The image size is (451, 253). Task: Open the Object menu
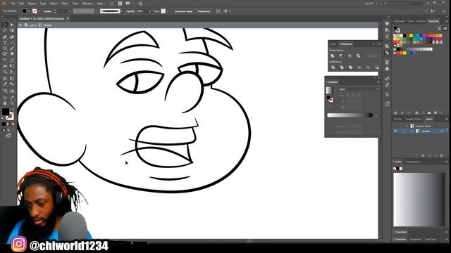coord(32,4)
